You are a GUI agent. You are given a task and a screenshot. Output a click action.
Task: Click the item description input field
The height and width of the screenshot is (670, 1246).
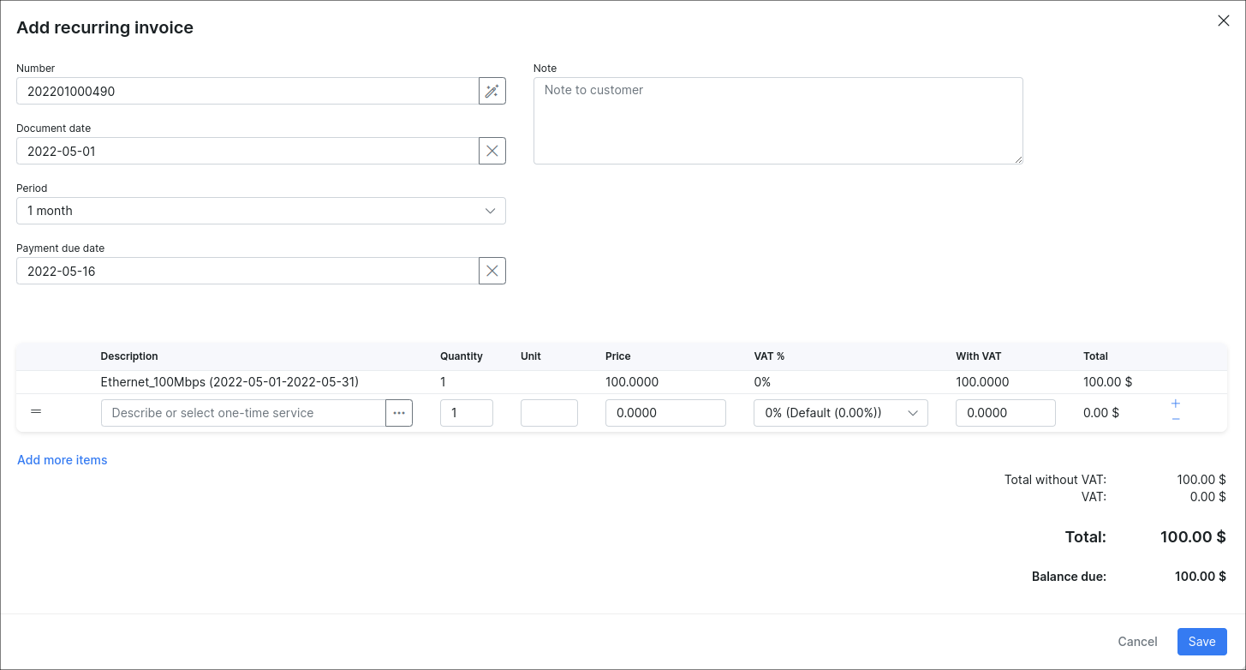coord(243,413)
